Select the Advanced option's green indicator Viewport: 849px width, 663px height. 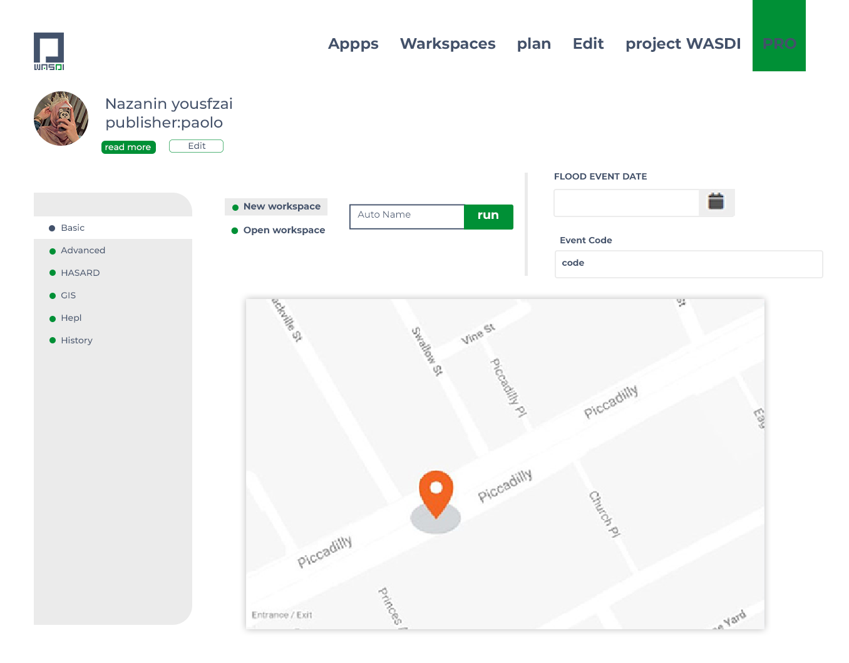pos(52,250)
